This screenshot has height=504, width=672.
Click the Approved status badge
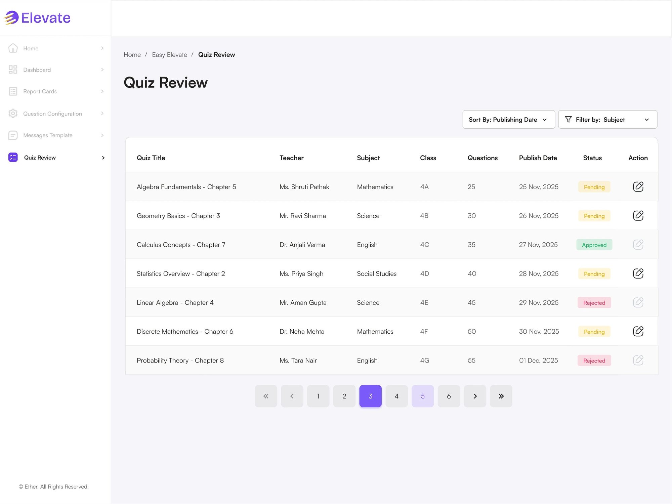[594, 245]
